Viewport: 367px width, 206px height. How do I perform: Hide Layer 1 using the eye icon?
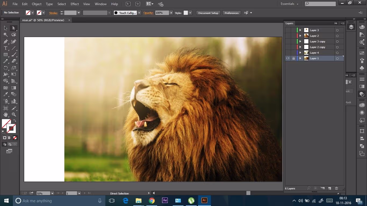coord(288,58)
